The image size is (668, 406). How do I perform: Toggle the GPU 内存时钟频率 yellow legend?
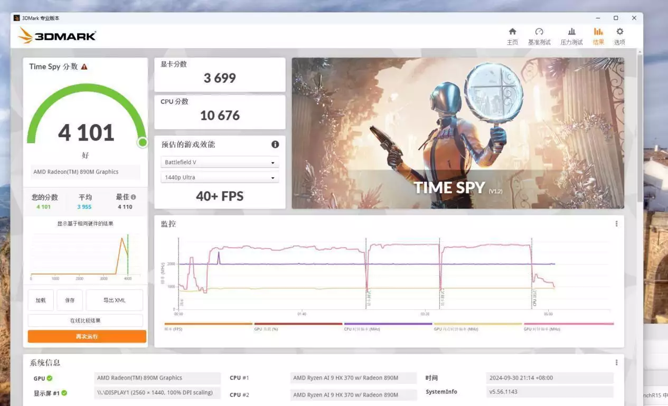pyautogui.click(x=478, y=326)
